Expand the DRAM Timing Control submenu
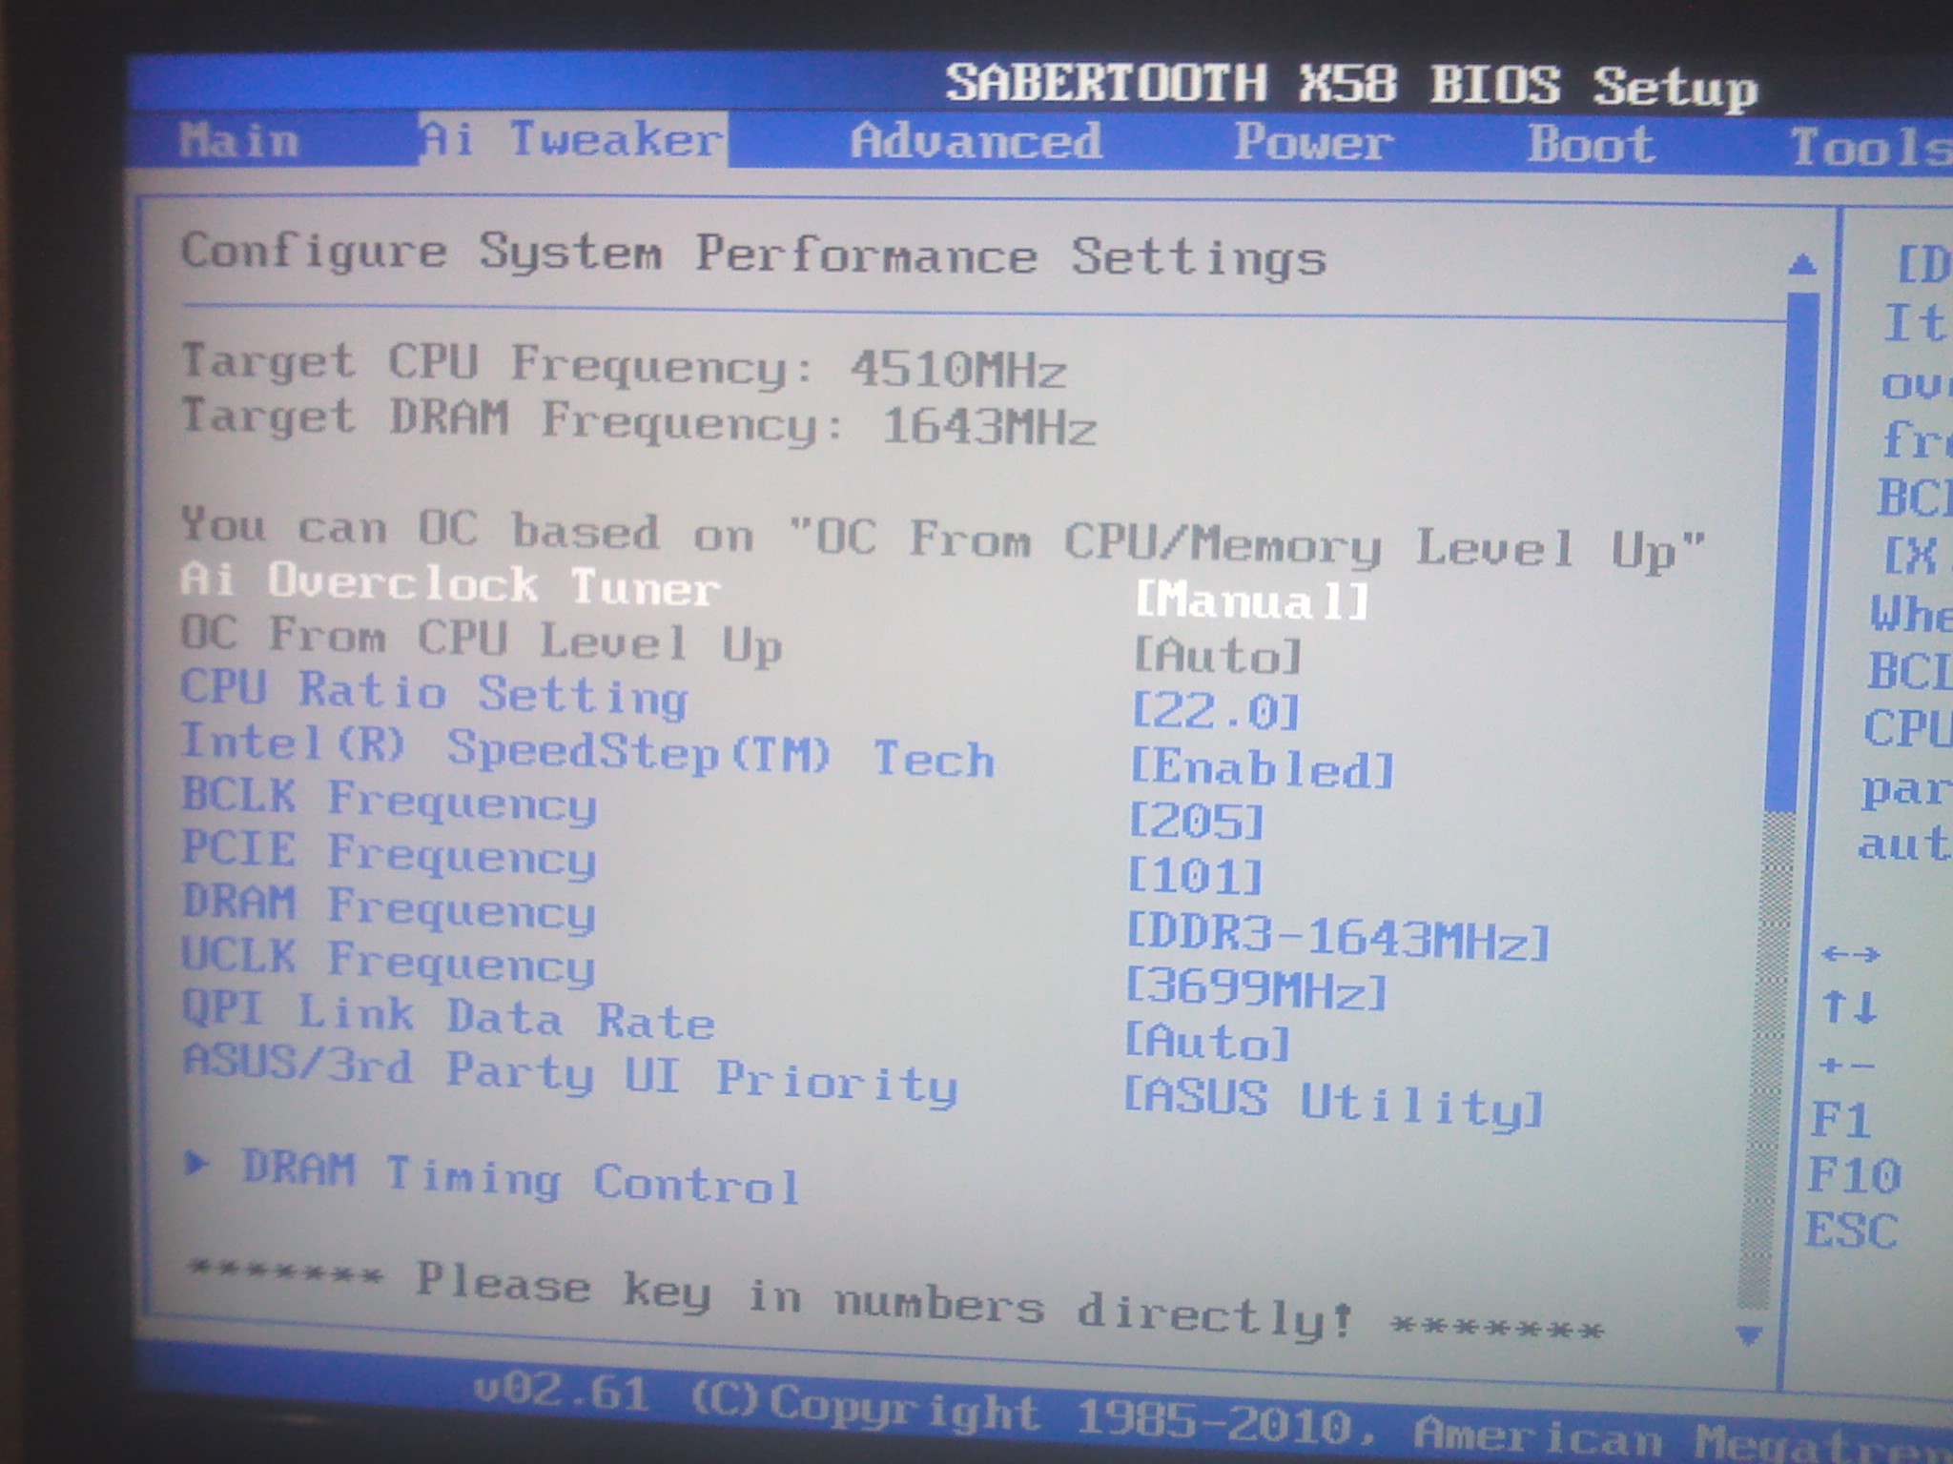1953x1464 pixels. (x=520, y=1178)
